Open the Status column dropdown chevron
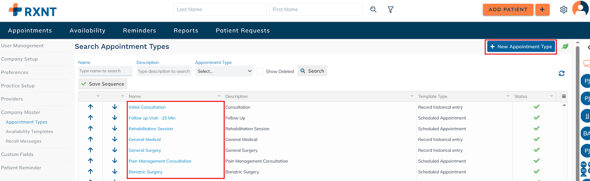The width and height of the screenshot is (590, 181). pos(552,96)
